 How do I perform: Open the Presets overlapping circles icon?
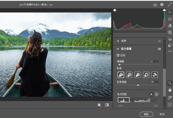(170, 45)
